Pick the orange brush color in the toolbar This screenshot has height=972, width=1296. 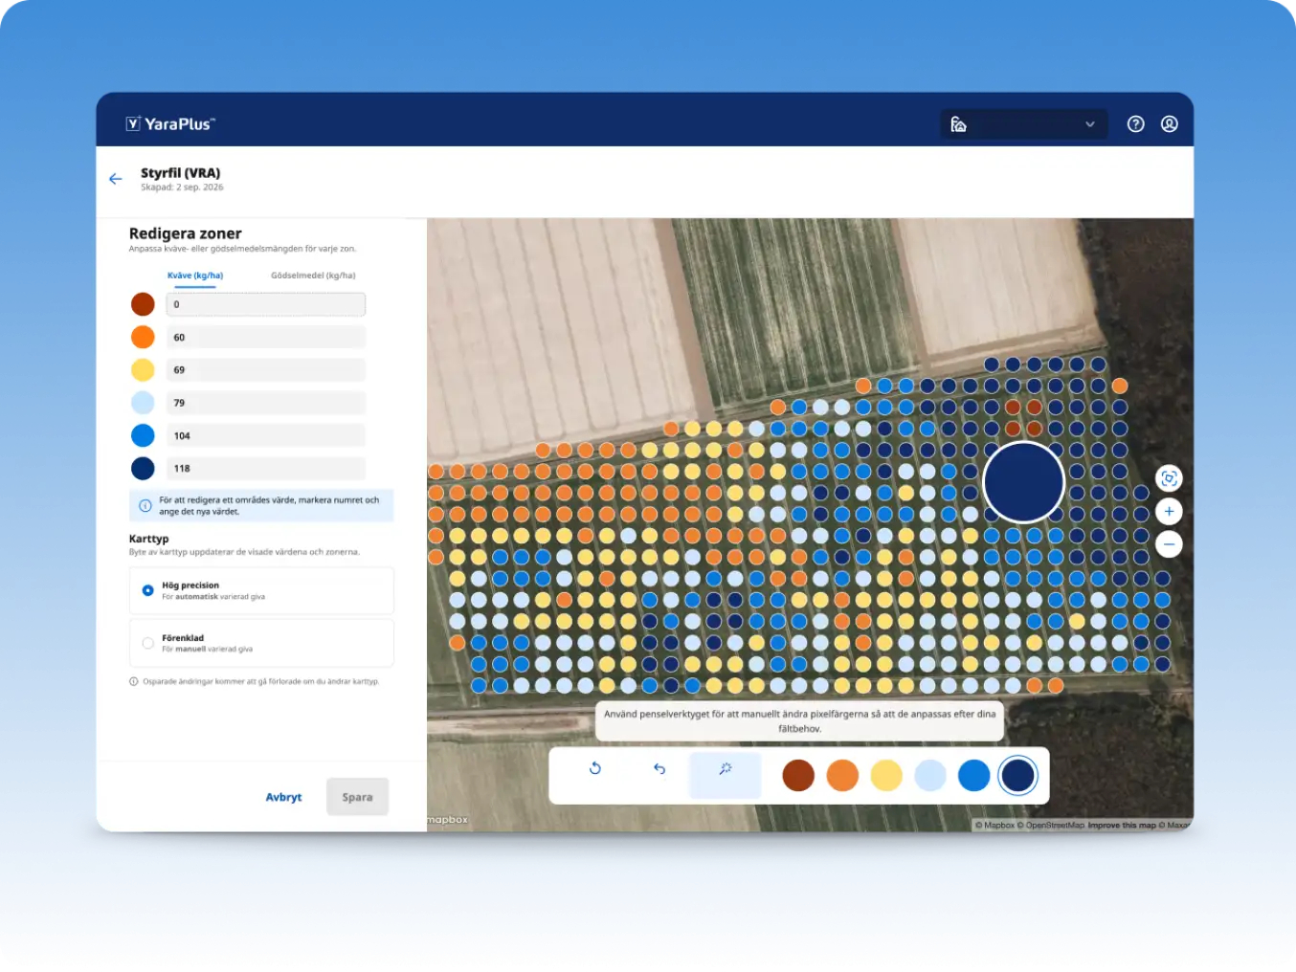tap(842, 775)
